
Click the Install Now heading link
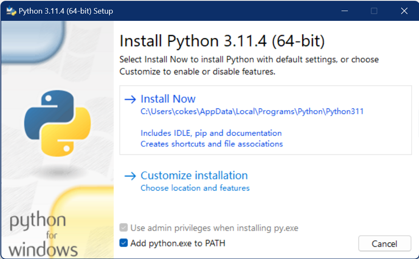(x=168, y=99)
